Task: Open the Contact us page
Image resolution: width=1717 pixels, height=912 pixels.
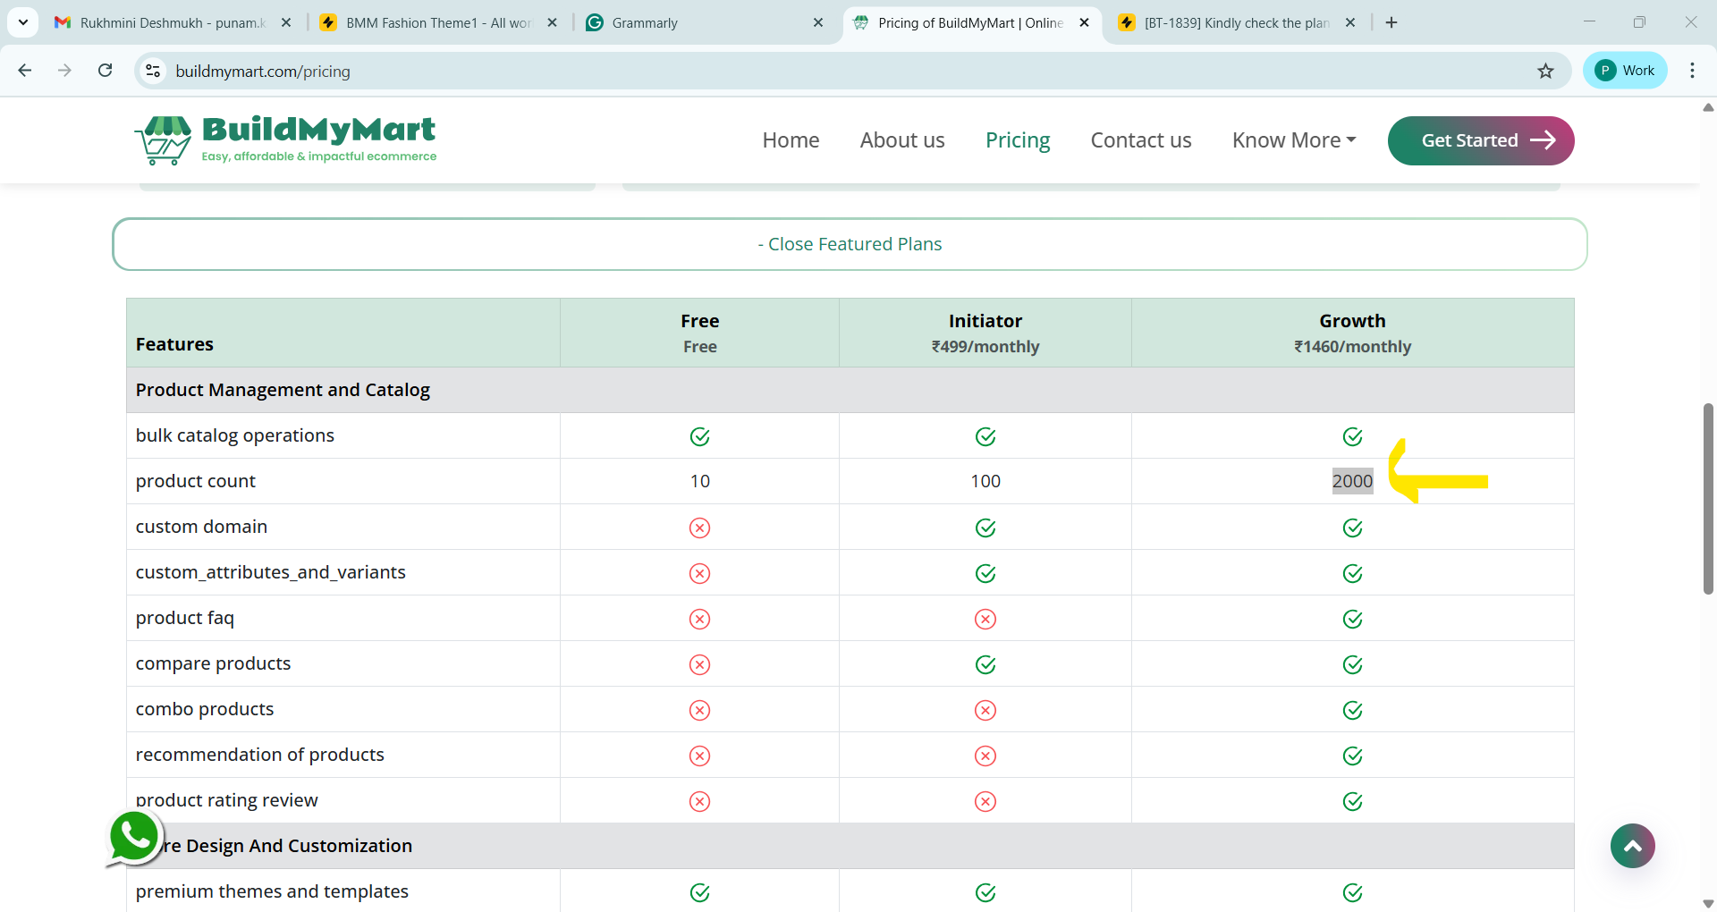Action: pos(1141,140)
